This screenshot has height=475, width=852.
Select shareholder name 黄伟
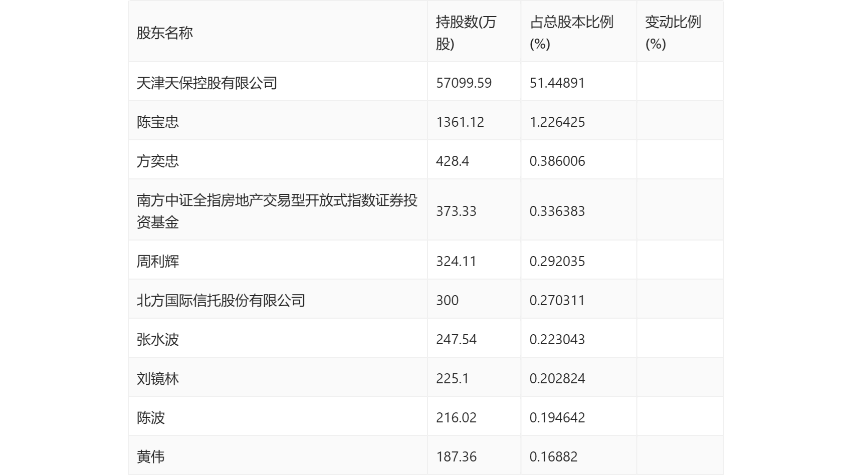[x=151, y=457]
